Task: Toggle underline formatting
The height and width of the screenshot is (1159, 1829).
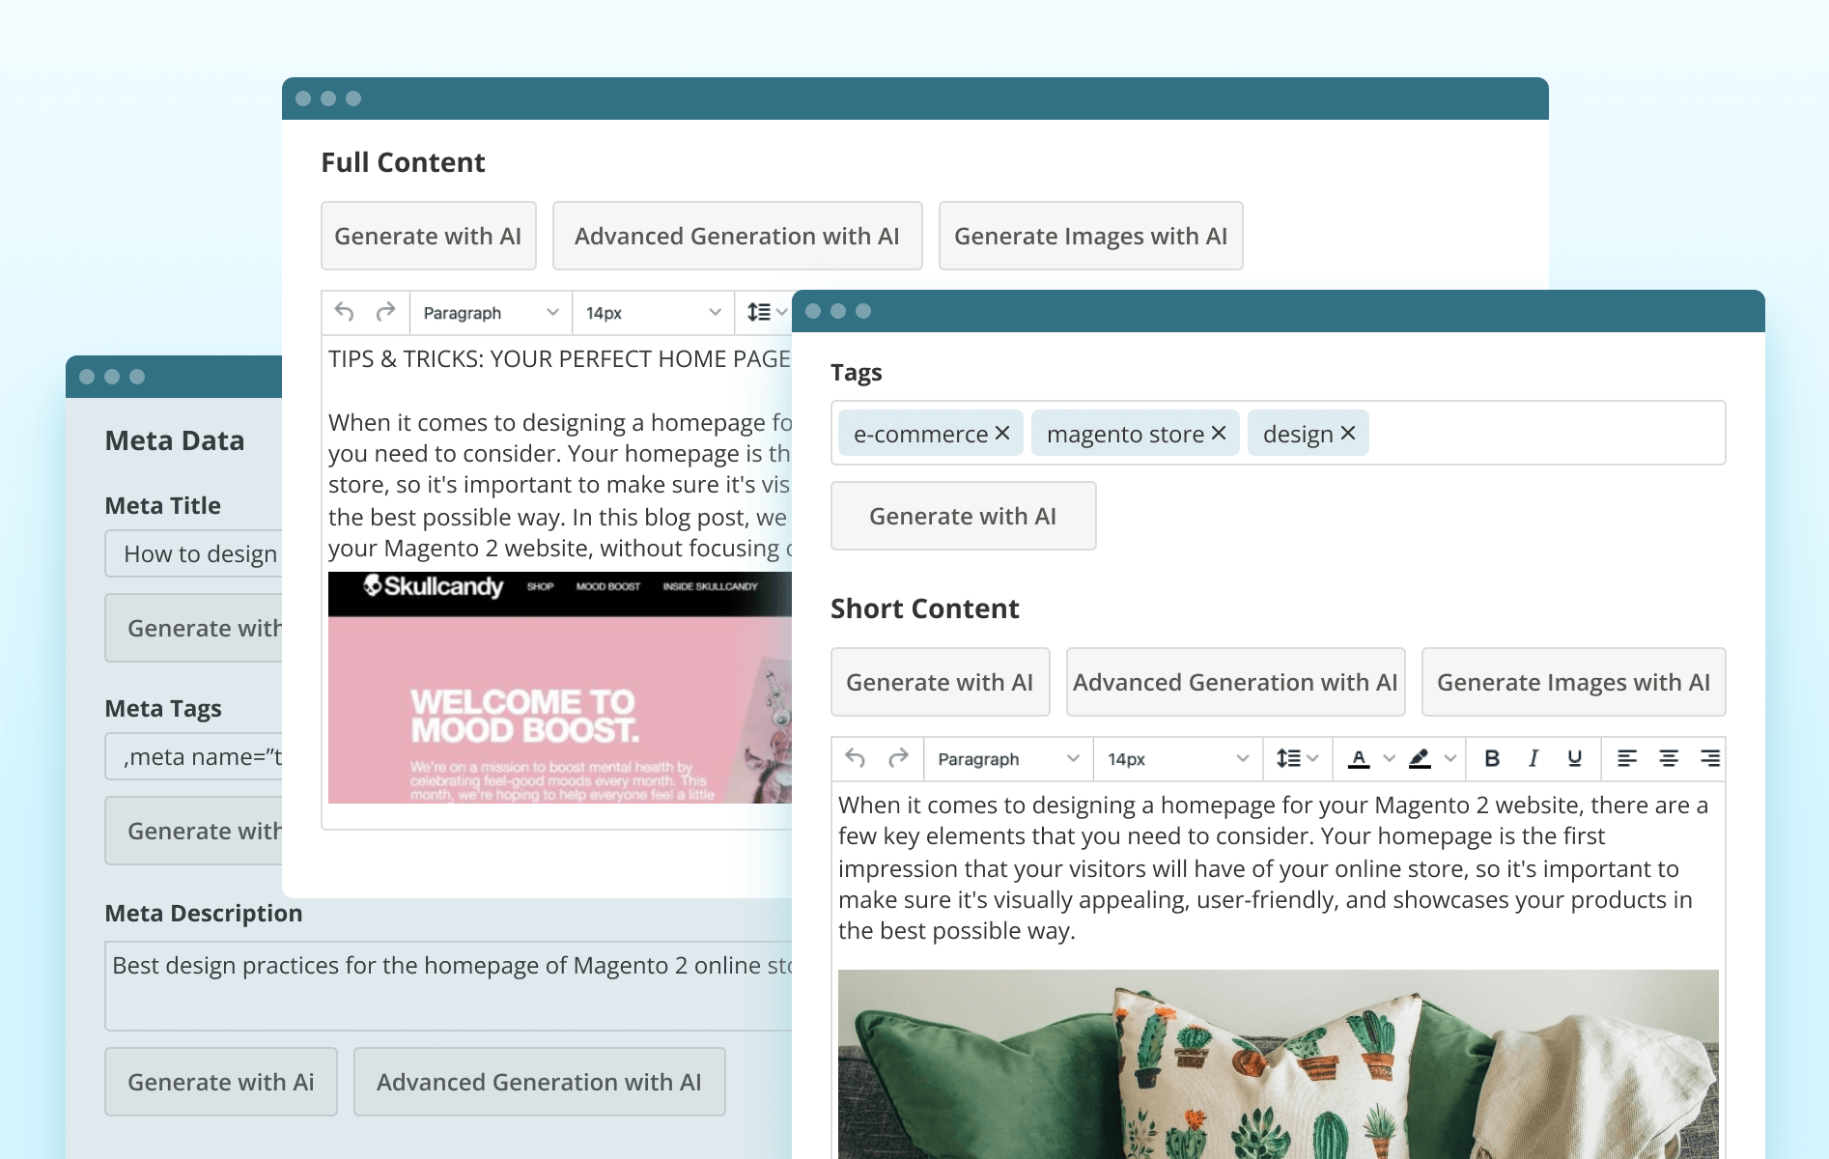Action: pos(1573,759)
